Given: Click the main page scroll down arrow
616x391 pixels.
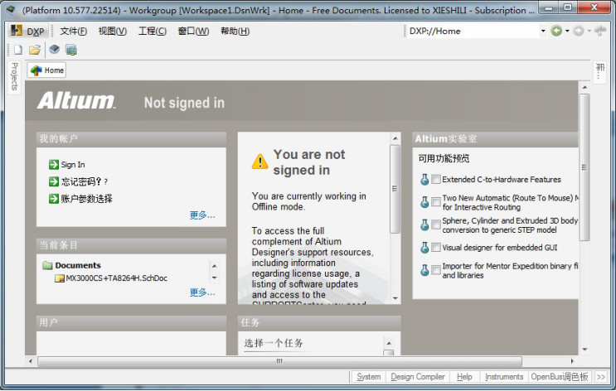Looking at the screenshot, I should [x=585, y=350].
